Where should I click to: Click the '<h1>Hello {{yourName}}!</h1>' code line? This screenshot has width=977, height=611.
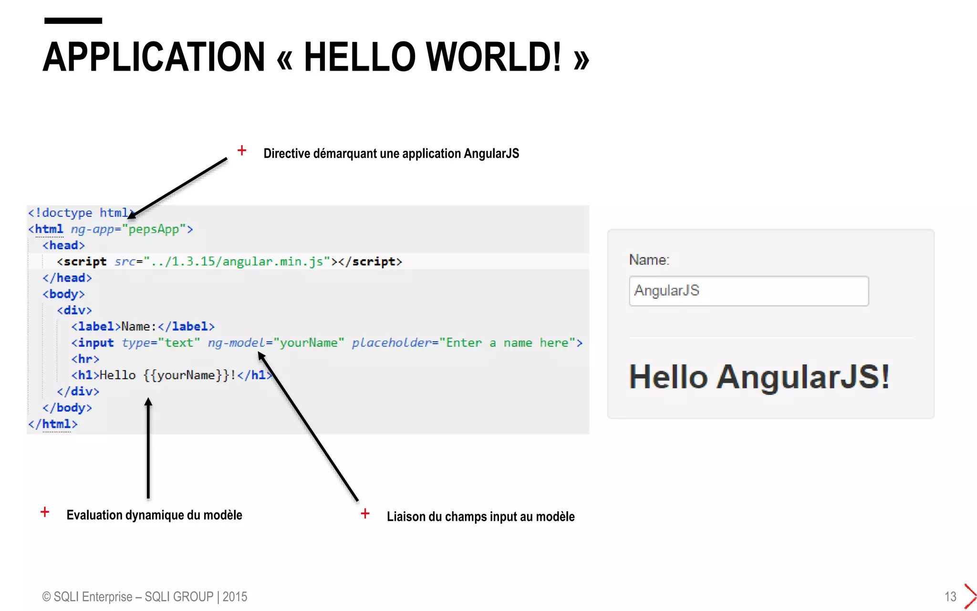pyautogui.click(x=172, y=375)
